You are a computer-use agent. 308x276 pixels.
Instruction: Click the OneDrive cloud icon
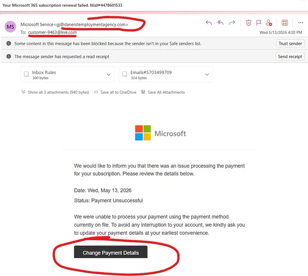[96, 92]
